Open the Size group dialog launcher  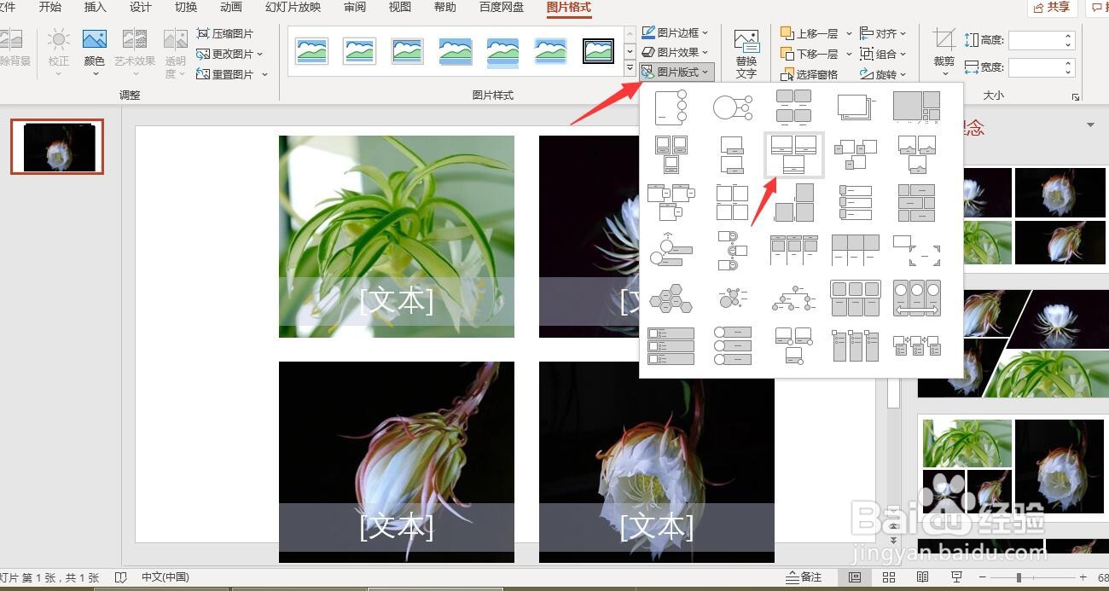pyautogui.click(x=1077, y=97)
